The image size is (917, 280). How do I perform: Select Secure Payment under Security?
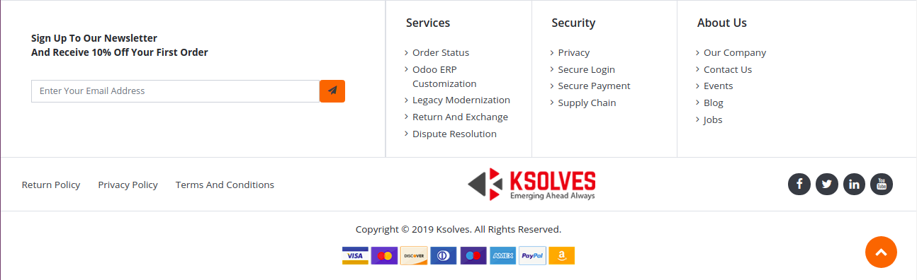tap(594, 86)
